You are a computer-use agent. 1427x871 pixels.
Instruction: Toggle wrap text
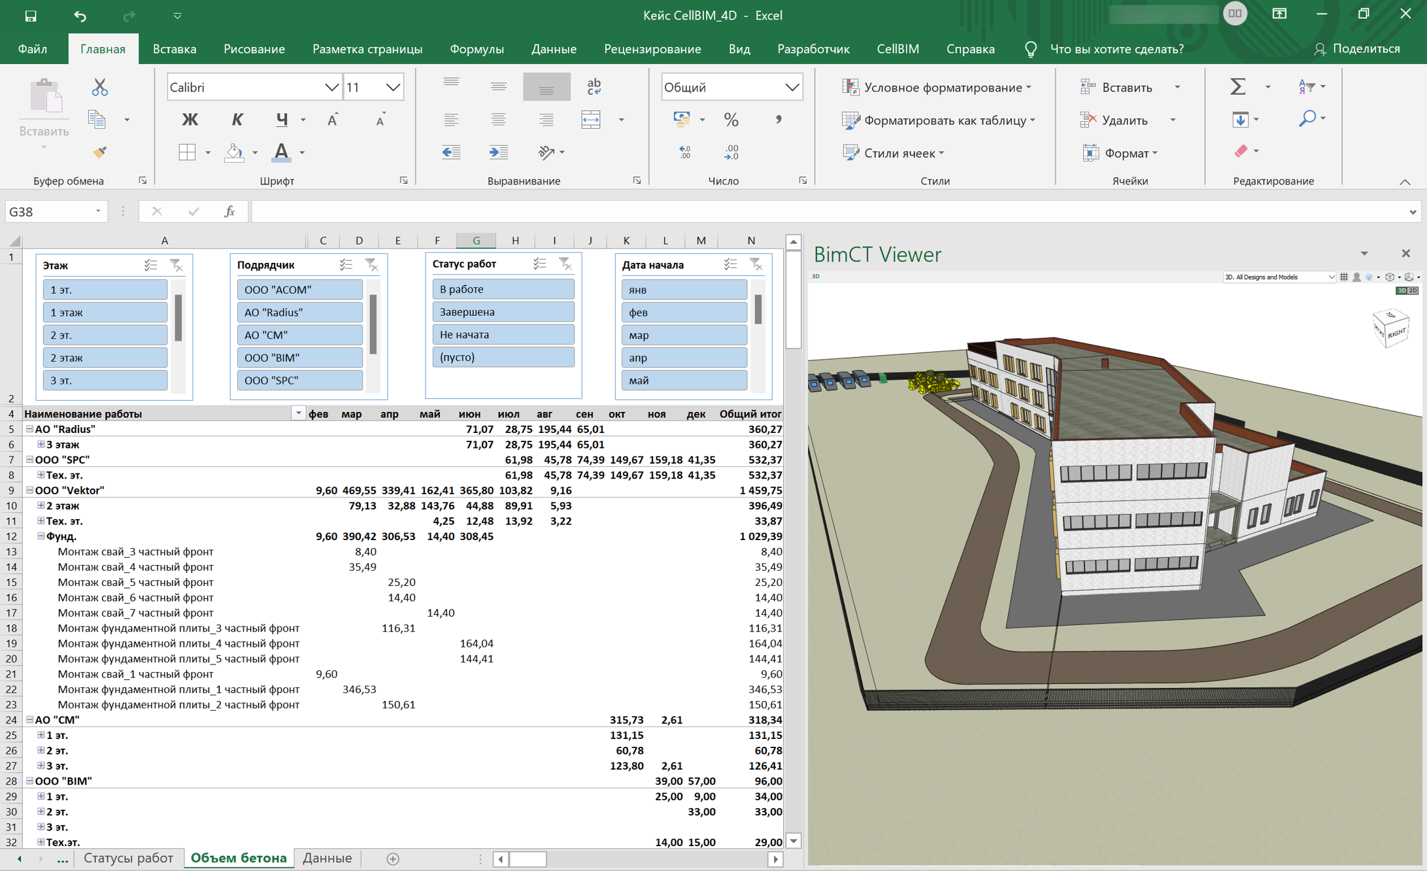coord(594,86)
